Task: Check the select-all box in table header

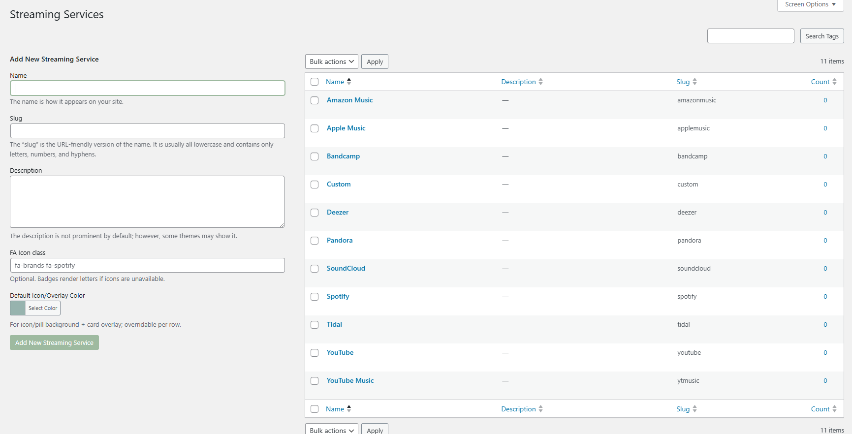Action: (315, 82)
